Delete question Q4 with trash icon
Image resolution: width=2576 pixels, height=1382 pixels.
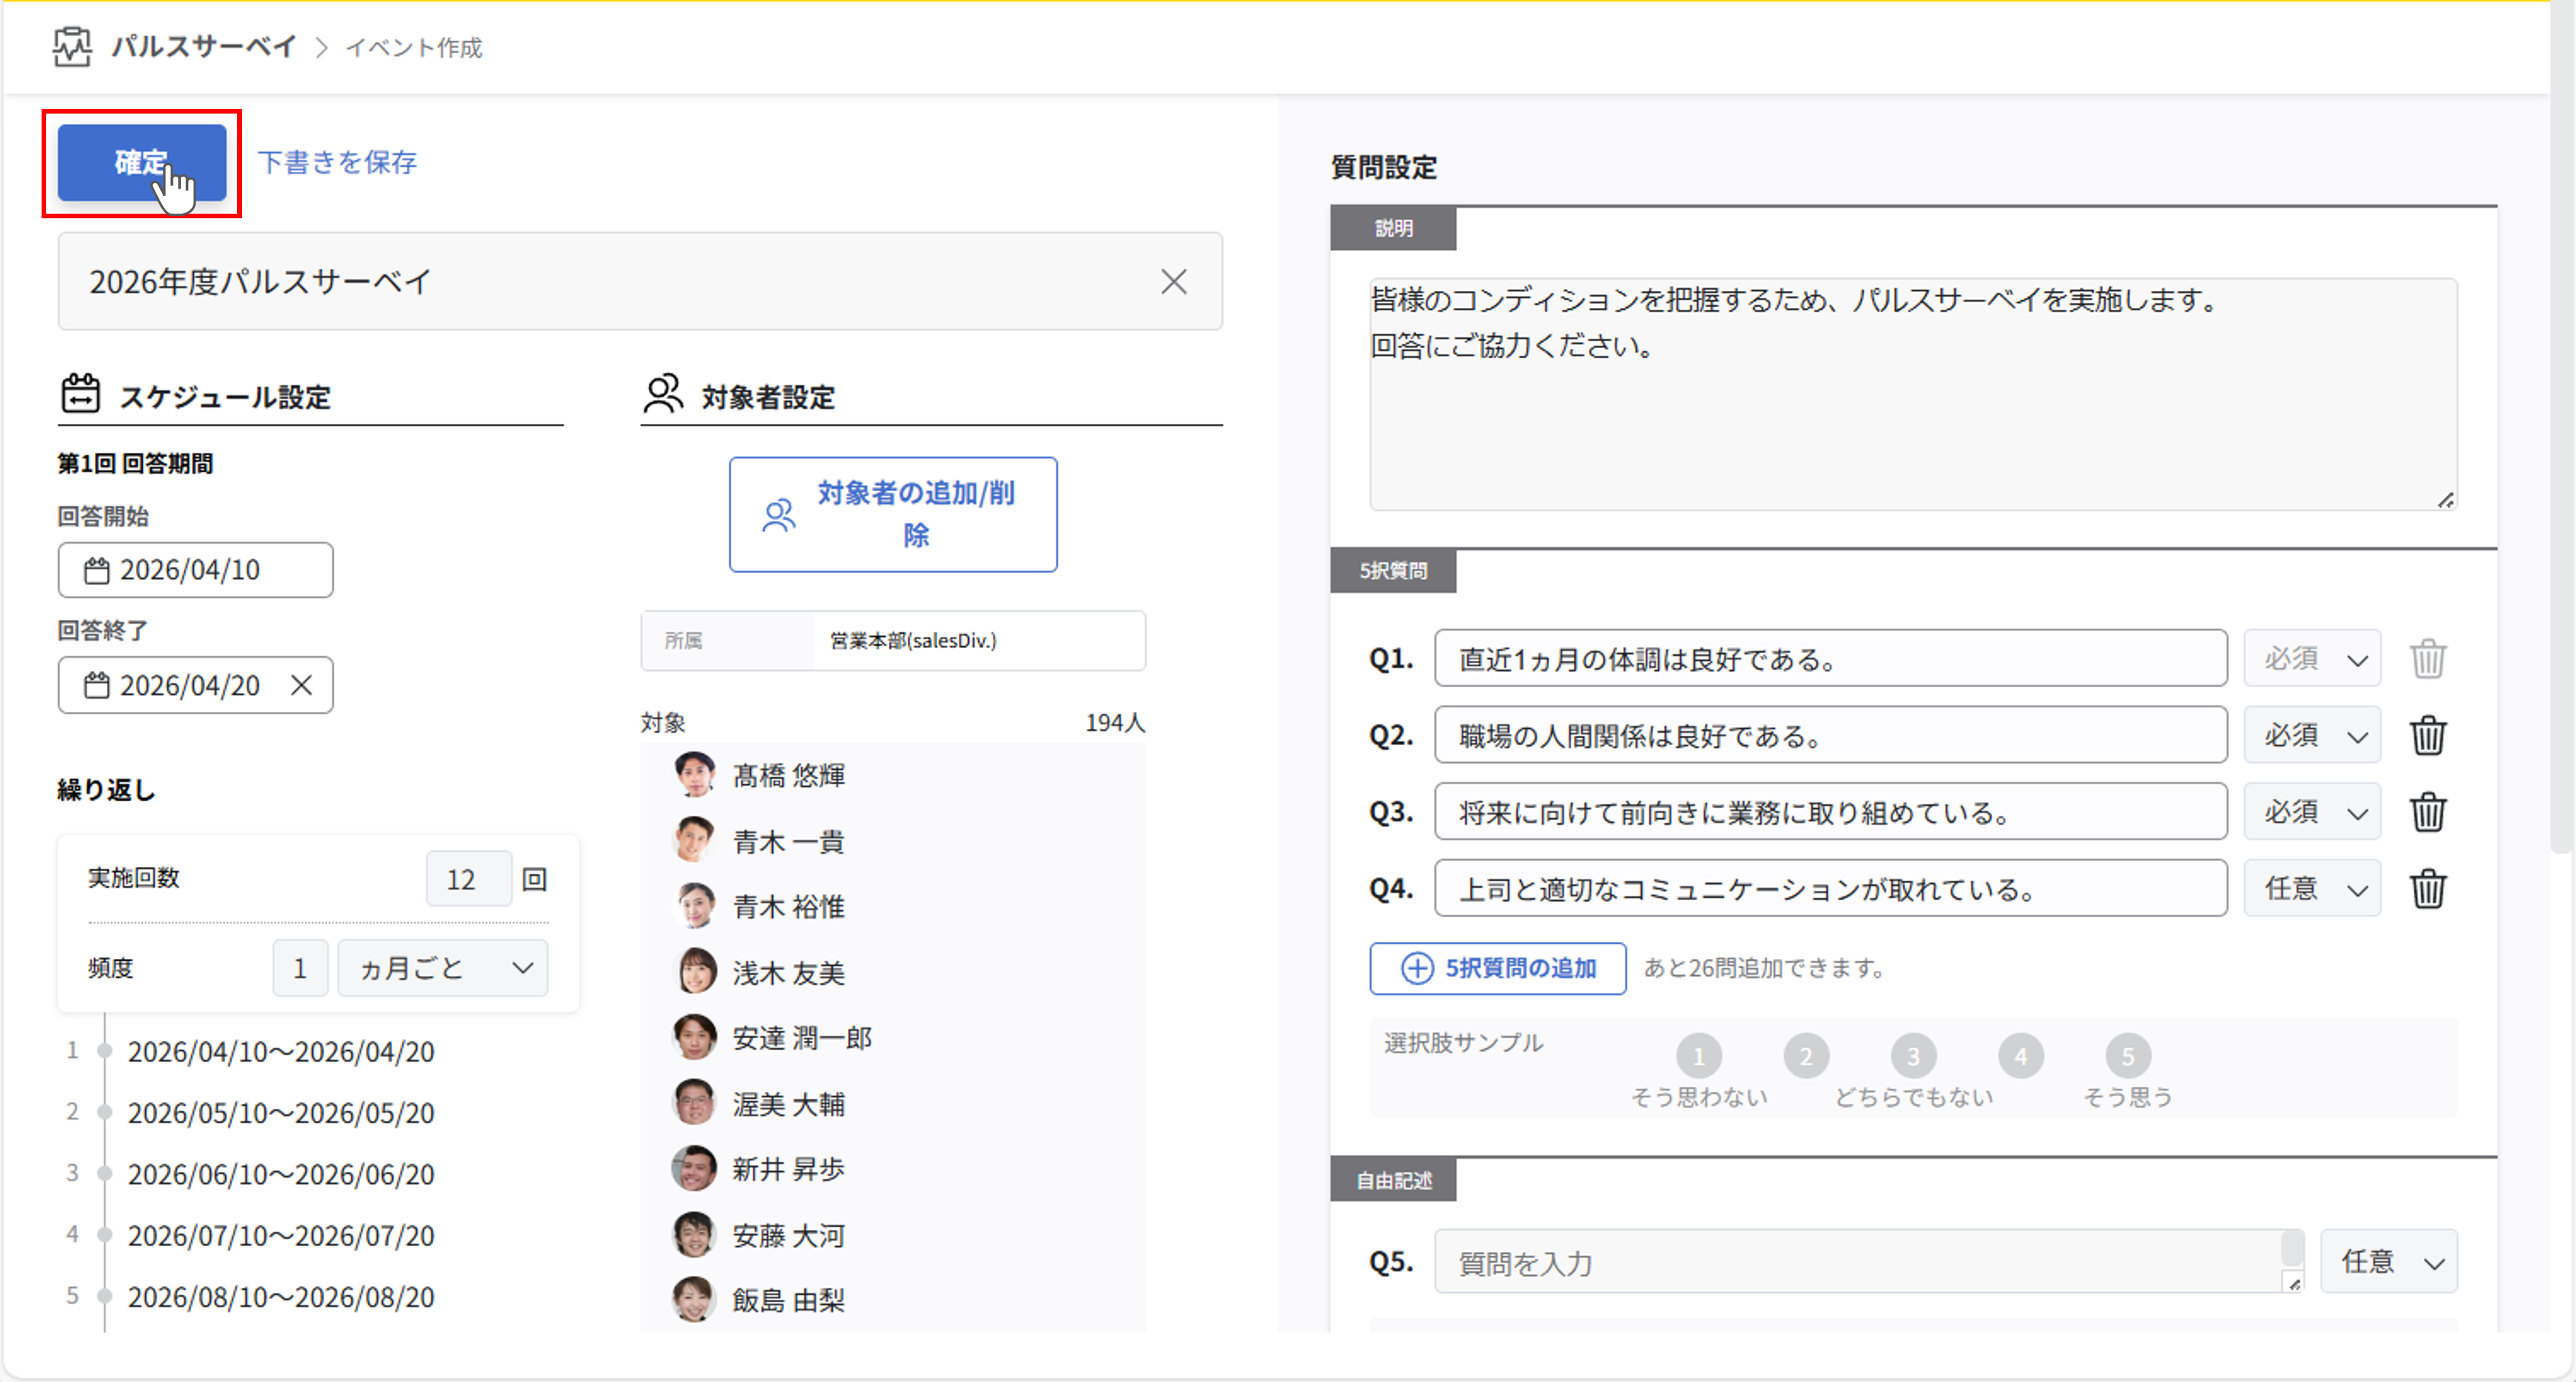pyautogui.click(x=2427, y=888)
